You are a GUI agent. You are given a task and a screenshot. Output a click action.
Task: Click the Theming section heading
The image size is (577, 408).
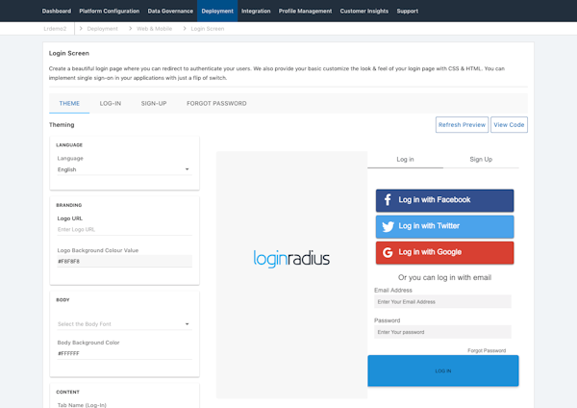62,125
